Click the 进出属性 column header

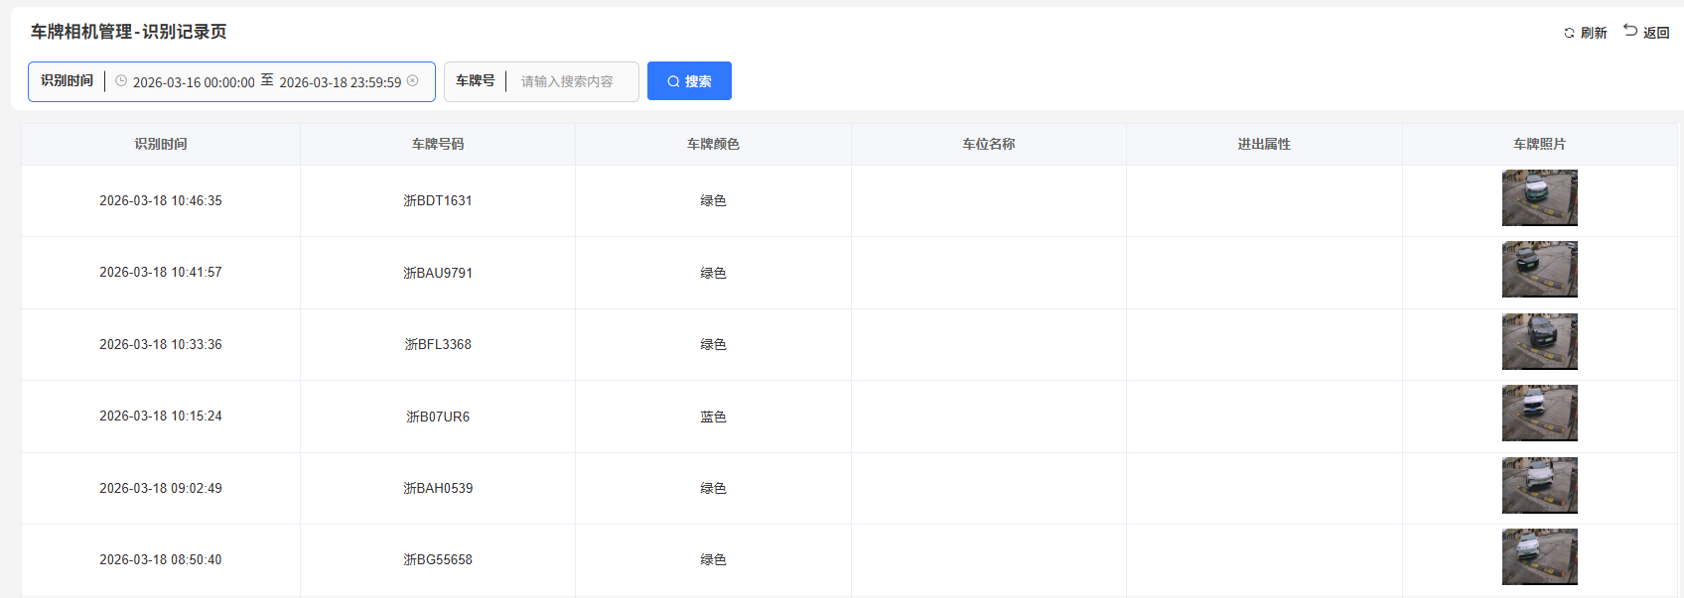pos(1264,144)
